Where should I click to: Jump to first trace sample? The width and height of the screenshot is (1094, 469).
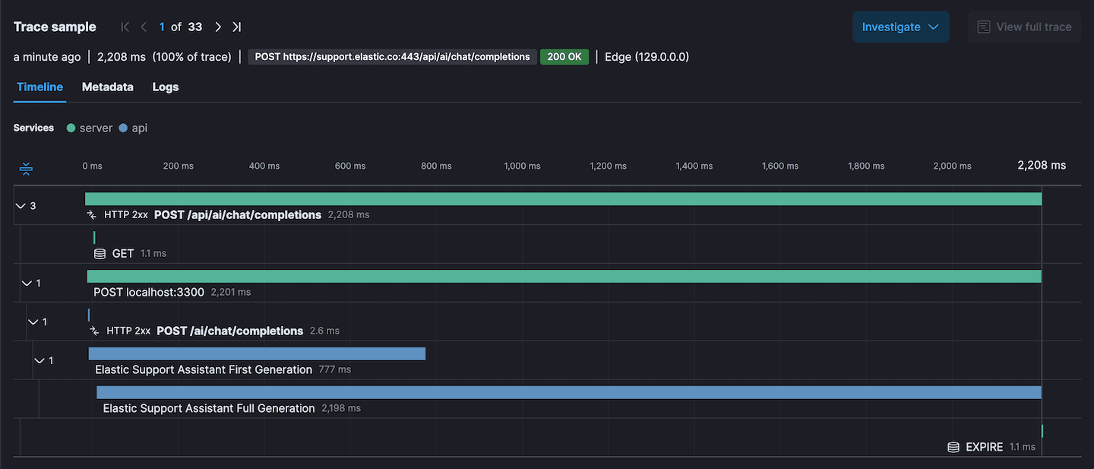(x=125, y=26)
